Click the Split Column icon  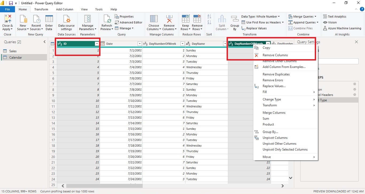[x=222, y=22]
